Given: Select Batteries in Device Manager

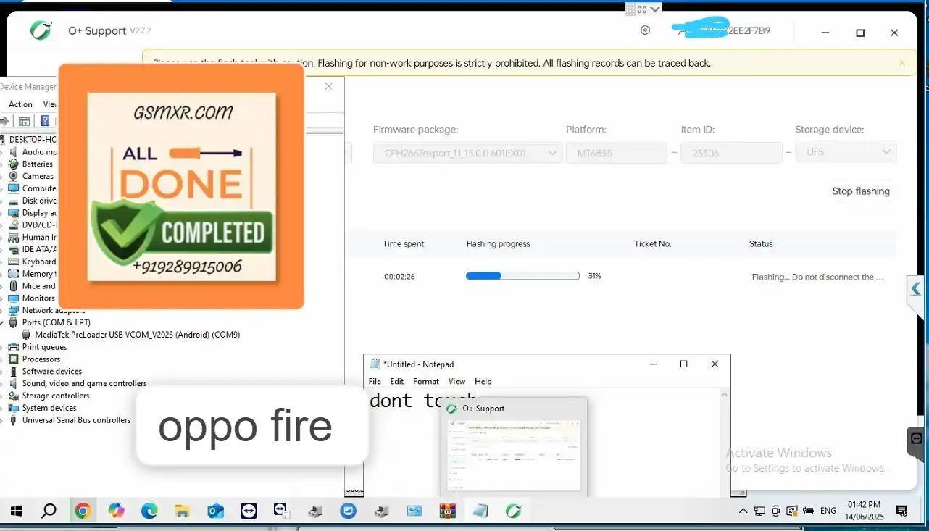Looking at the screenshot, I should (x=38, y=164).
